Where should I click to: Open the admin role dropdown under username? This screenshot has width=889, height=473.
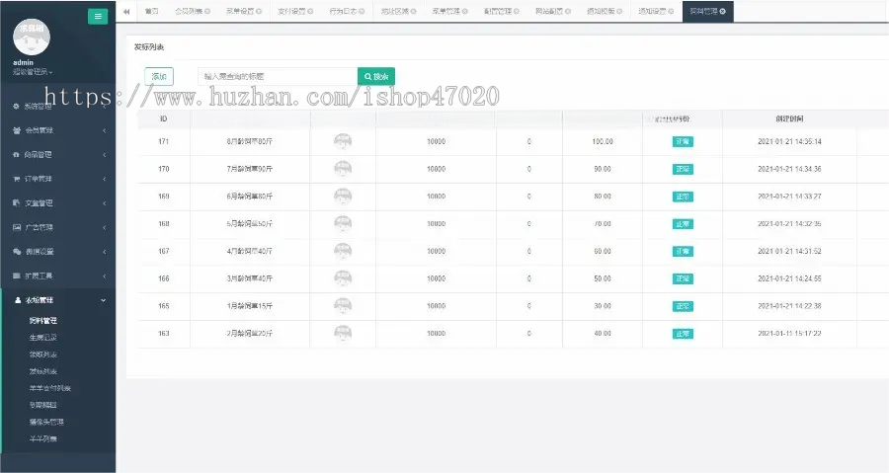pos(33,72)
